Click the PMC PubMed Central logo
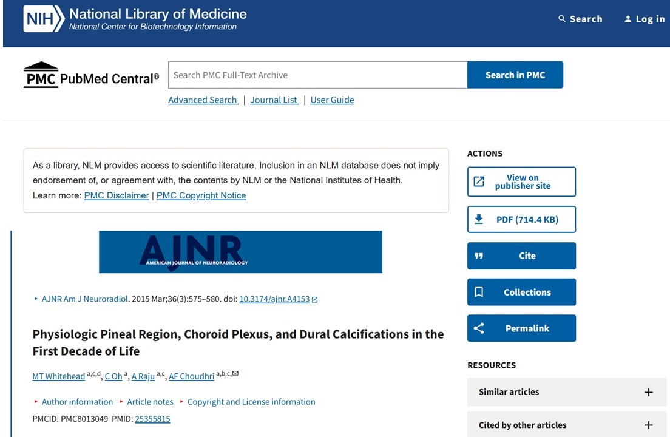Viewport: 670px width, 437px height. tap(91, 75)
